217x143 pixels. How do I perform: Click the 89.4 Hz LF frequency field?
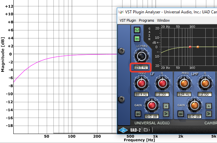tap(141, 94)
